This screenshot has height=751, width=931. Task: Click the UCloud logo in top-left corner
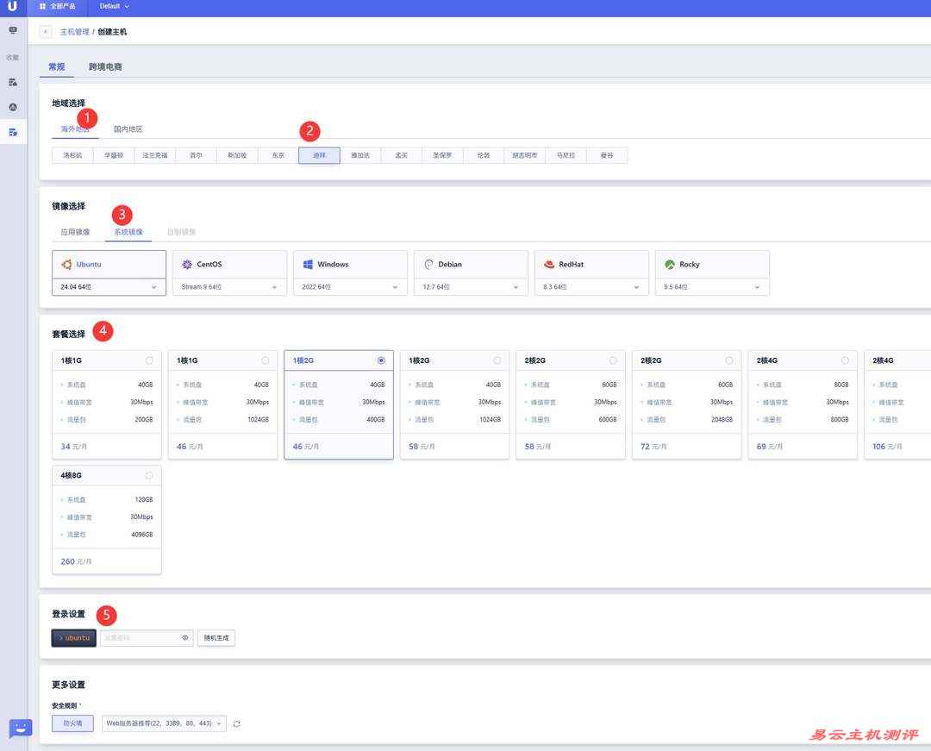[x=12, y=7]
